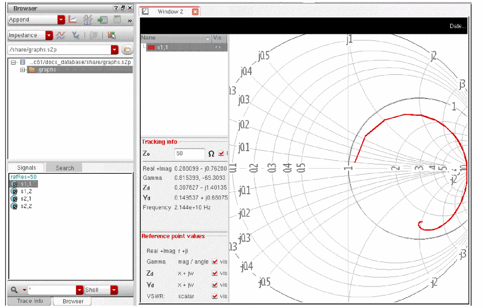The image size is (482, 308).
Task: Toggle s1,1 trace visibility eye
Action: (217, 47)
